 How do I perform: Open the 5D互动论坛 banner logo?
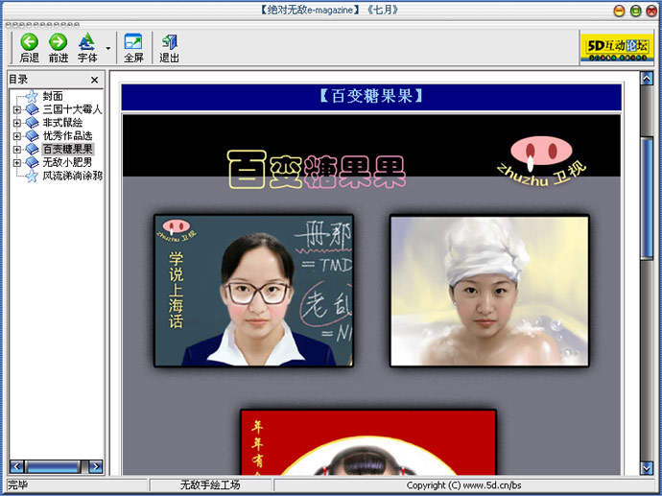[x=617, y=47]
